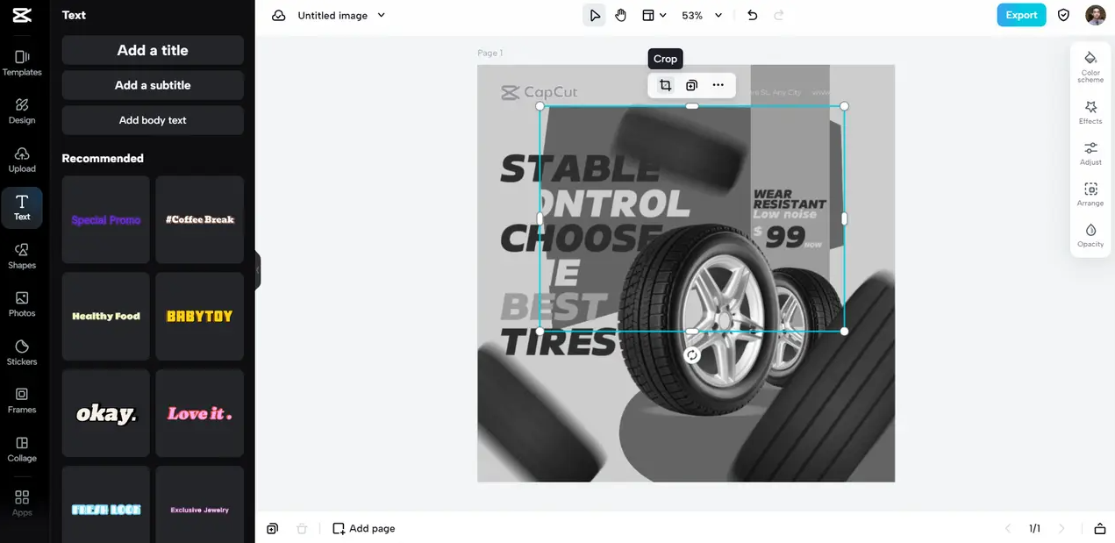Click the Recommended heading

pos(103,158)
